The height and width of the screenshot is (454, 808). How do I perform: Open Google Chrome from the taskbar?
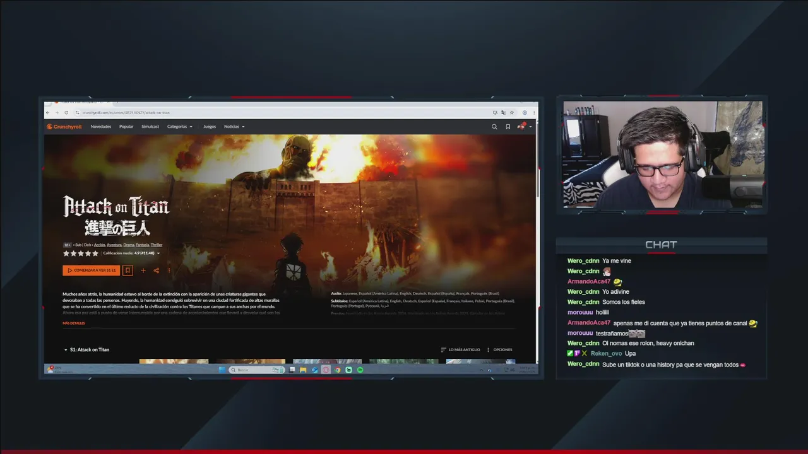[x=337, y=370]
